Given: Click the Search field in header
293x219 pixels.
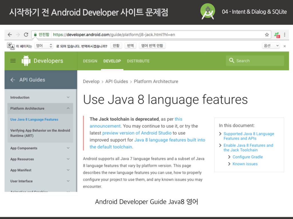Looking at the screenshot, I should [255, 61].
